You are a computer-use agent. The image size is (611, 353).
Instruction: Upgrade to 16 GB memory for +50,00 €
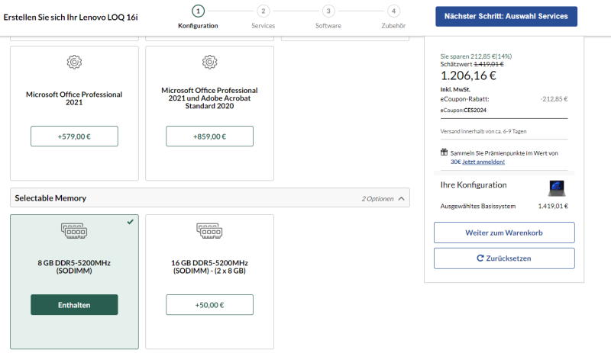pyautogui.click(x=209, y=305)
